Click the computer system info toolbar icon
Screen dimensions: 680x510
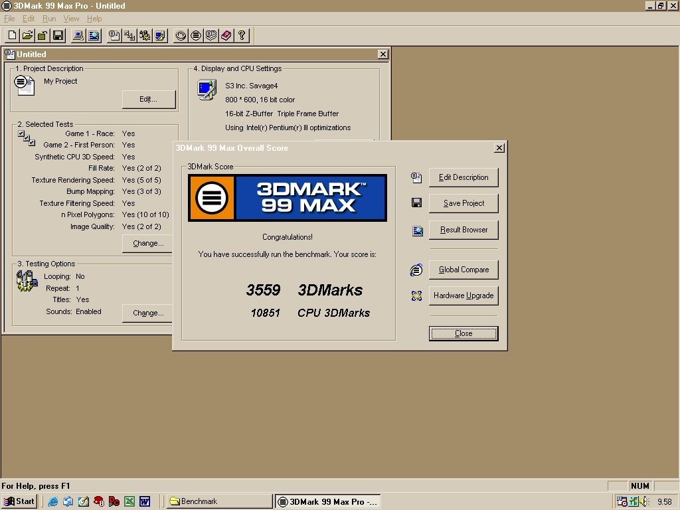point(78,36)
